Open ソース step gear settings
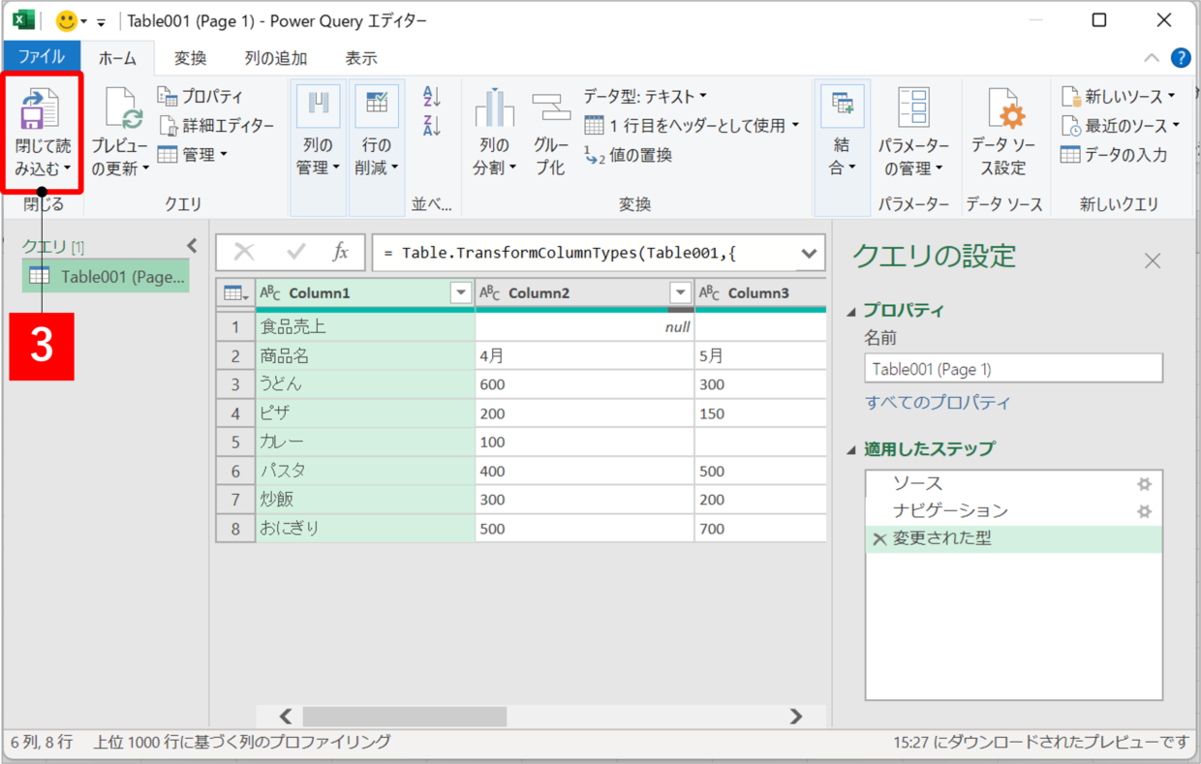The image size is (1201, 764). [1144, 483]
